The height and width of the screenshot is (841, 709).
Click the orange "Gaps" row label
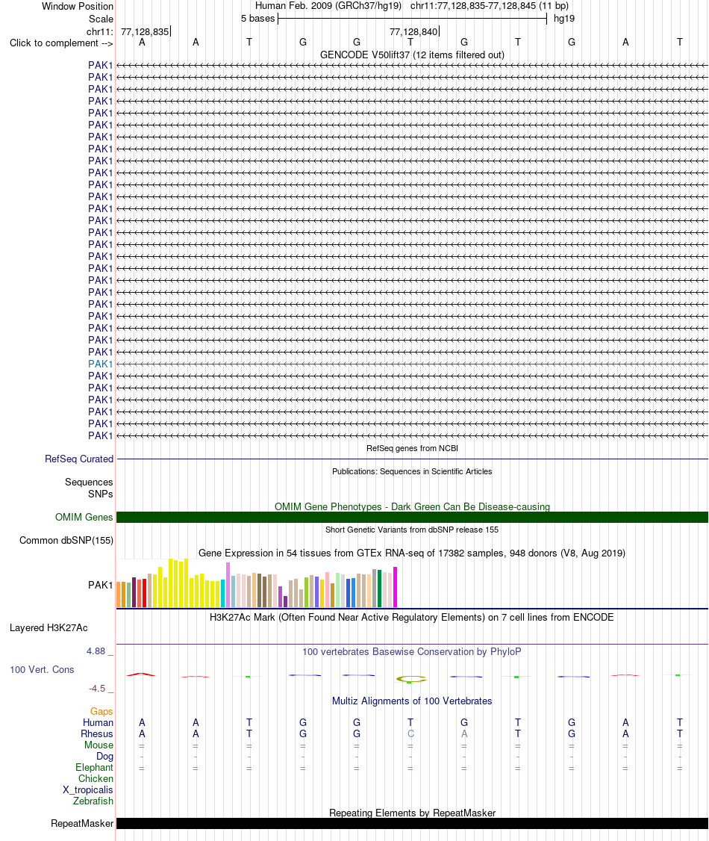[x=101, y=711]
